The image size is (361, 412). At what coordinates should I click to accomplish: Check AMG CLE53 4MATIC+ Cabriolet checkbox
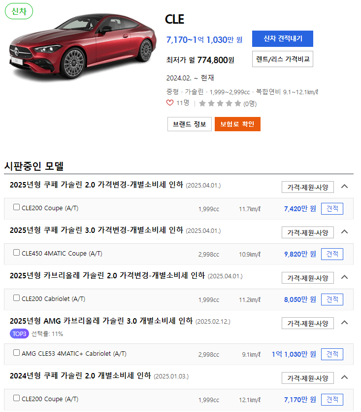[17, 353]
